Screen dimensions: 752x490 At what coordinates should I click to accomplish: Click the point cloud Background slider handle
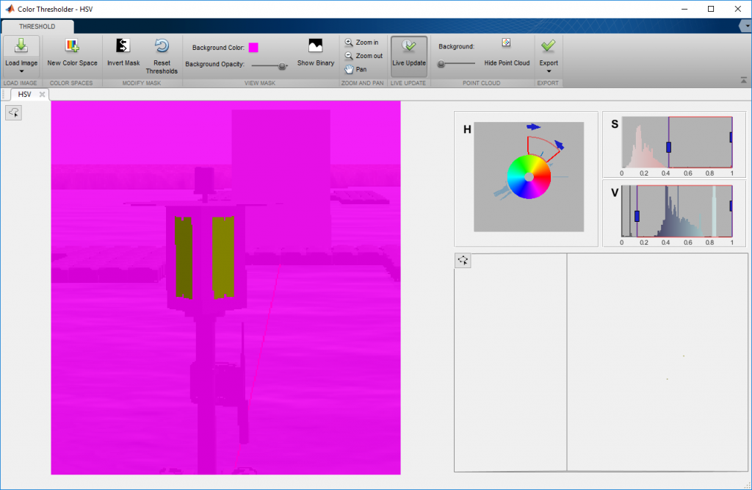pyautogui.click(x=441, y=64)
